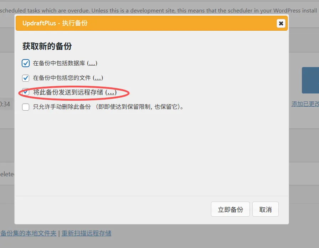319x248 pixels.
Task: Open the 添加已更改 link on the right
Action: click(x=305, y=104)
